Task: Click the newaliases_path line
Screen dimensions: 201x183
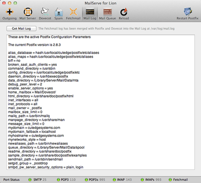Action: (x=38, y=143)
